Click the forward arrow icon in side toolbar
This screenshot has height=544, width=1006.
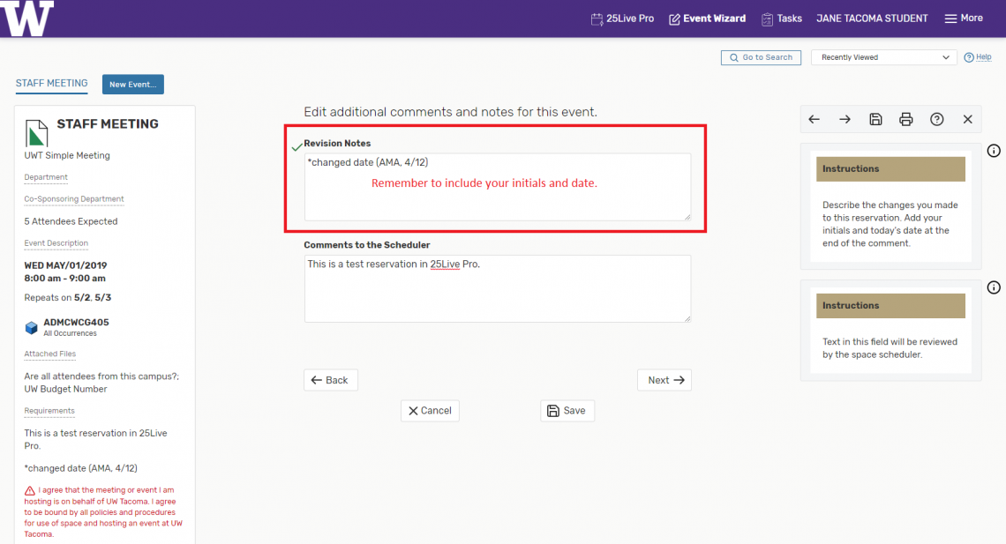[x=845, y=119]
